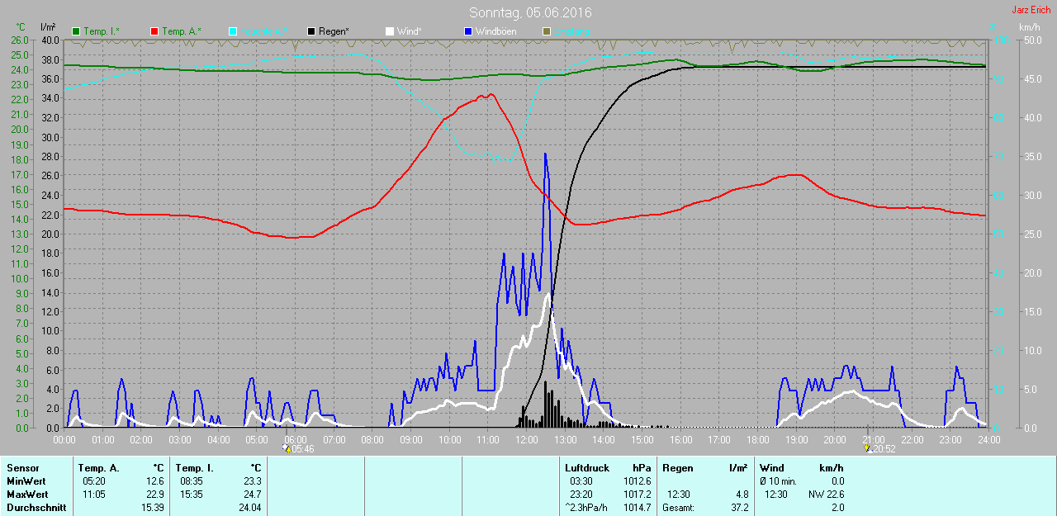
Task: Click the time 08:35 in table
Action: coord(192,481)
